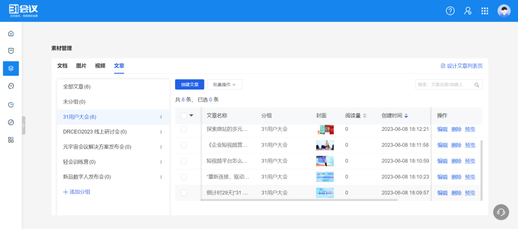
Task: Check the row 《企业短视频营… checkbox
Action: point(184,145)
